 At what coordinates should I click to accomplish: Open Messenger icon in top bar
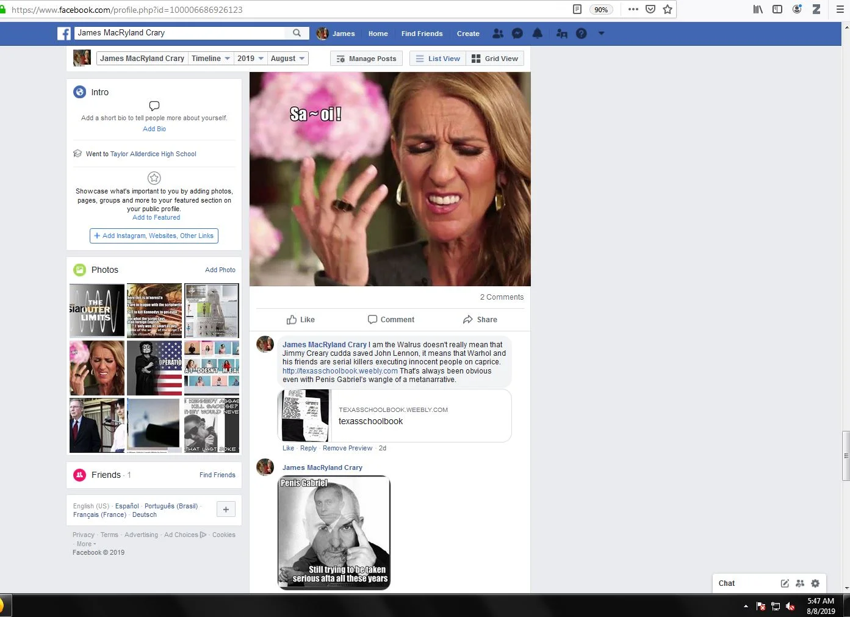(517, 34)
